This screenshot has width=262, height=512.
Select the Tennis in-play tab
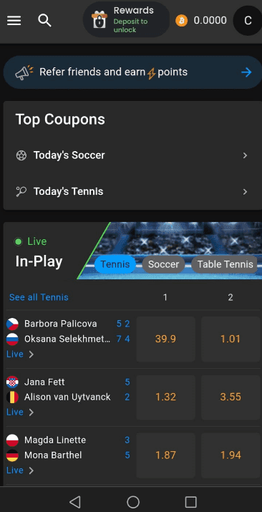pyautogui.click(x=115, y=264)
